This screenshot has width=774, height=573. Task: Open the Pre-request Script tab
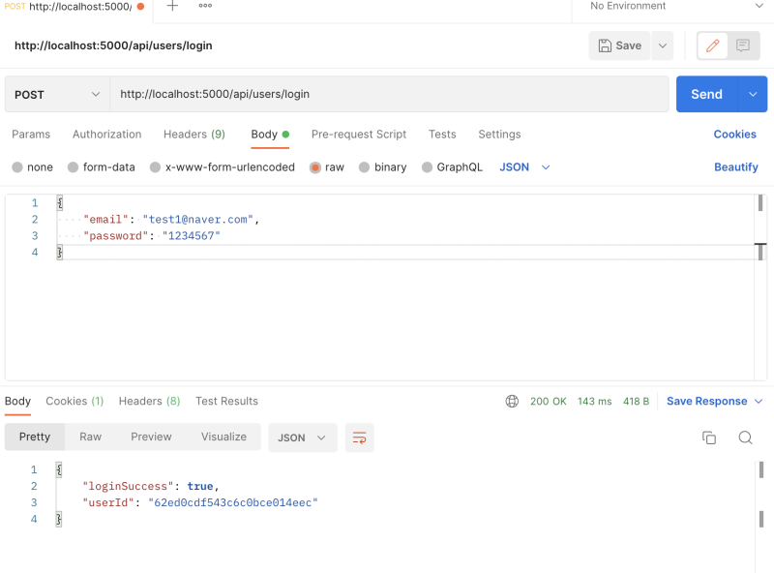pyautogui.click(x=359, y=135)
